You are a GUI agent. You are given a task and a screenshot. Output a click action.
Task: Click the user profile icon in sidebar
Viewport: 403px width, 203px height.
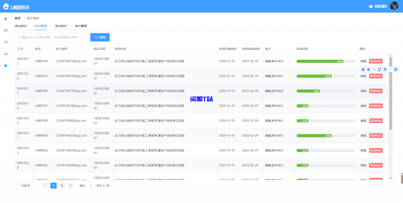tap(6, 18)
